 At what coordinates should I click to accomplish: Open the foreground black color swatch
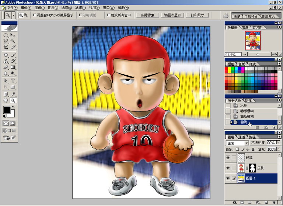point(7,110)
